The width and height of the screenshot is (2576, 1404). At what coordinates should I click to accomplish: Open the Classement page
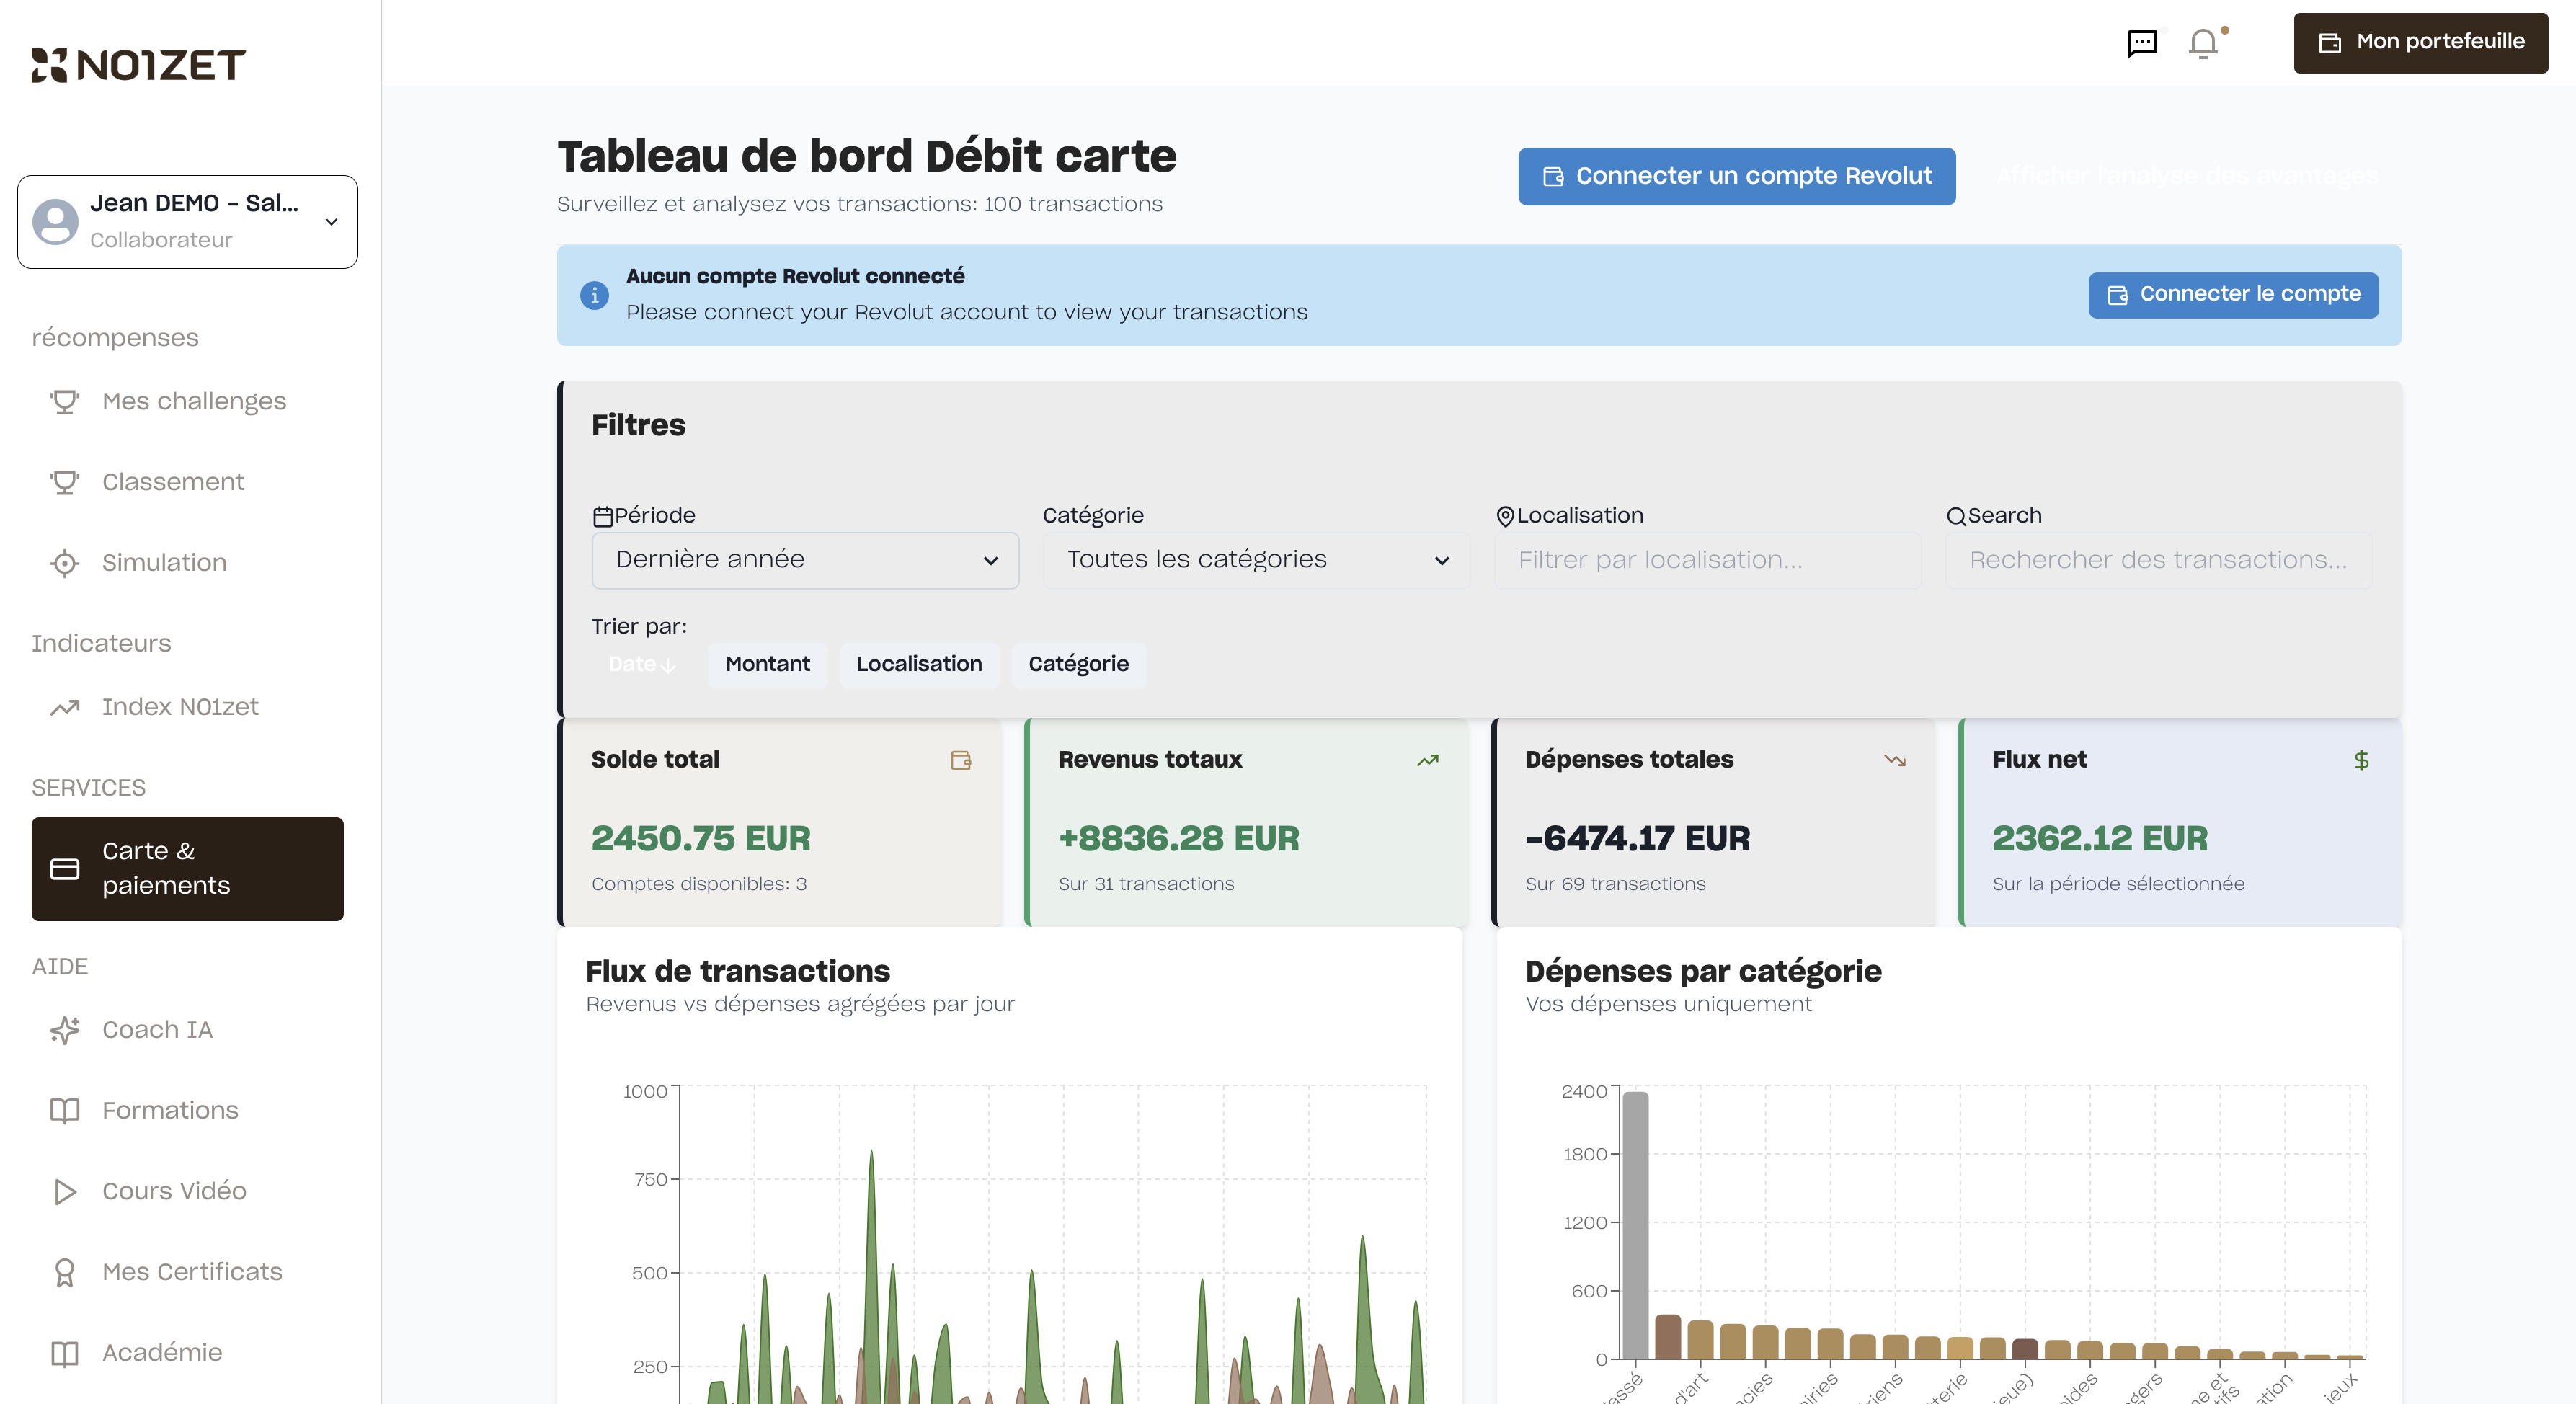click(x=188, y=483)
